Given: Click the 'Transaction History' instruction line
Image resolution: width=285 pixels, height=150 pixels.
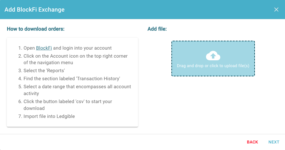Looking at the screenshot, I should pos(72,79).
